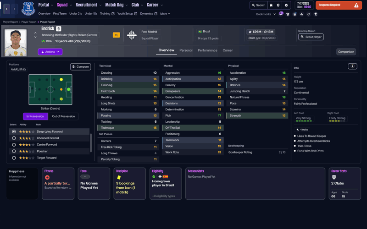Click the trophy icon in bookmarks bar
Viewport: 367px width, 229px height.
point(316,14)
